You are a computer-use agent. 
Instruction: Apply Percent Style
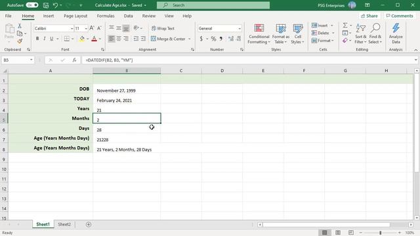tap(213, 39)
